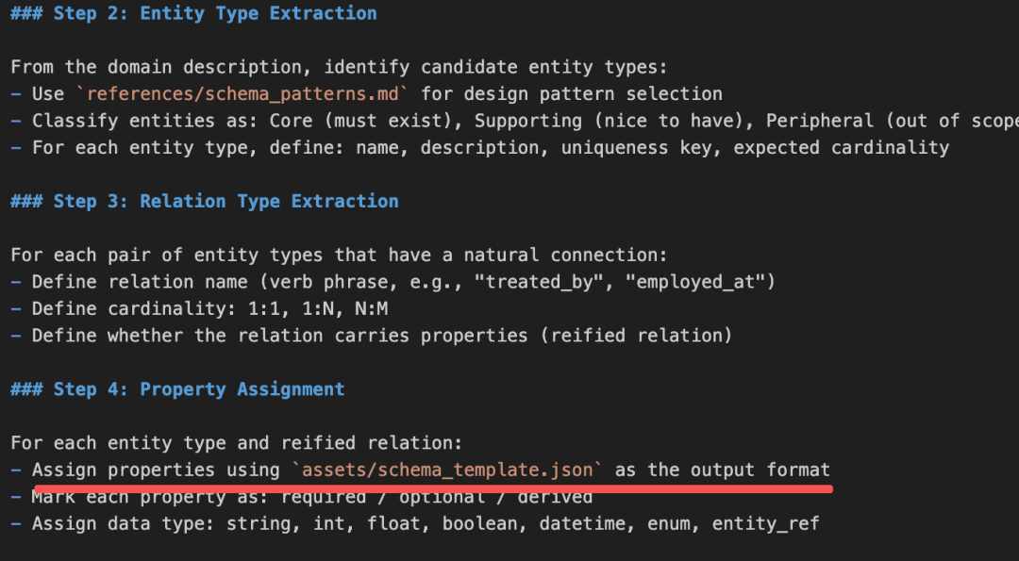Click the line "Mark each property as: required"

pyautogui.click(x=302, y=498)
